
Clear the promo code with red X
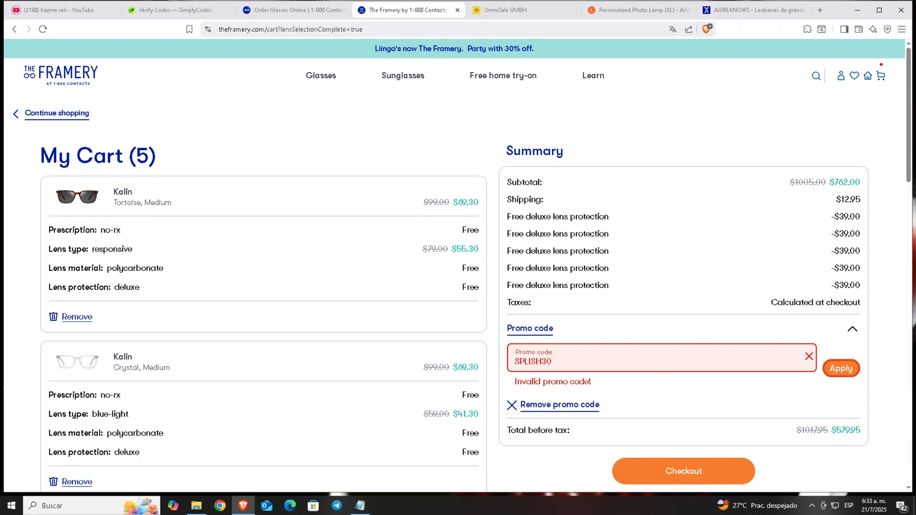click(809, 356)
